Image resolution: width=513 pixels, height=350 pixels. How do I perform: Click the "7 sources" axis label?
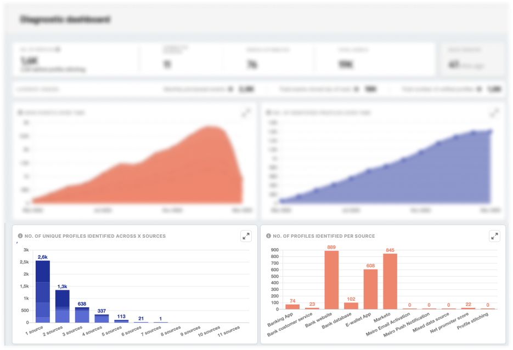click(151, 330)
